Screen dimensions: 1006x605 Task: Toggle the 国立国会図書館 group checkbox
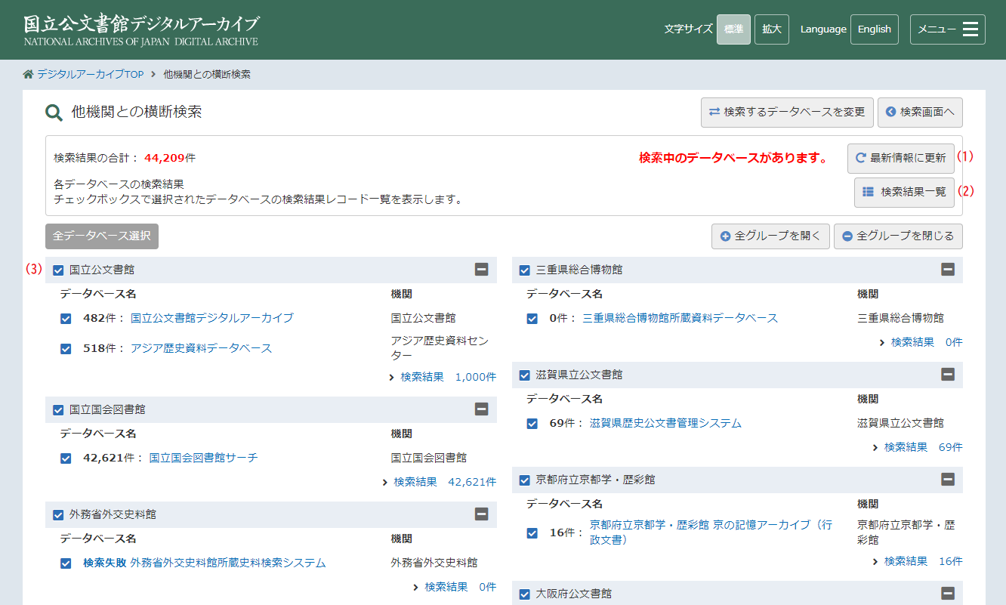tap(58, 410)
